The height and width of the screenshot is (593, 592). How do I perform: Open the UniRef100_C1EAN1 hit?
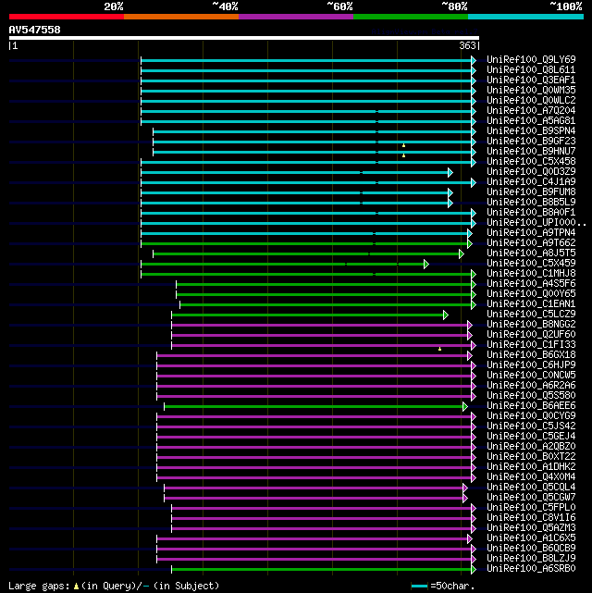[x=531, y=304]
